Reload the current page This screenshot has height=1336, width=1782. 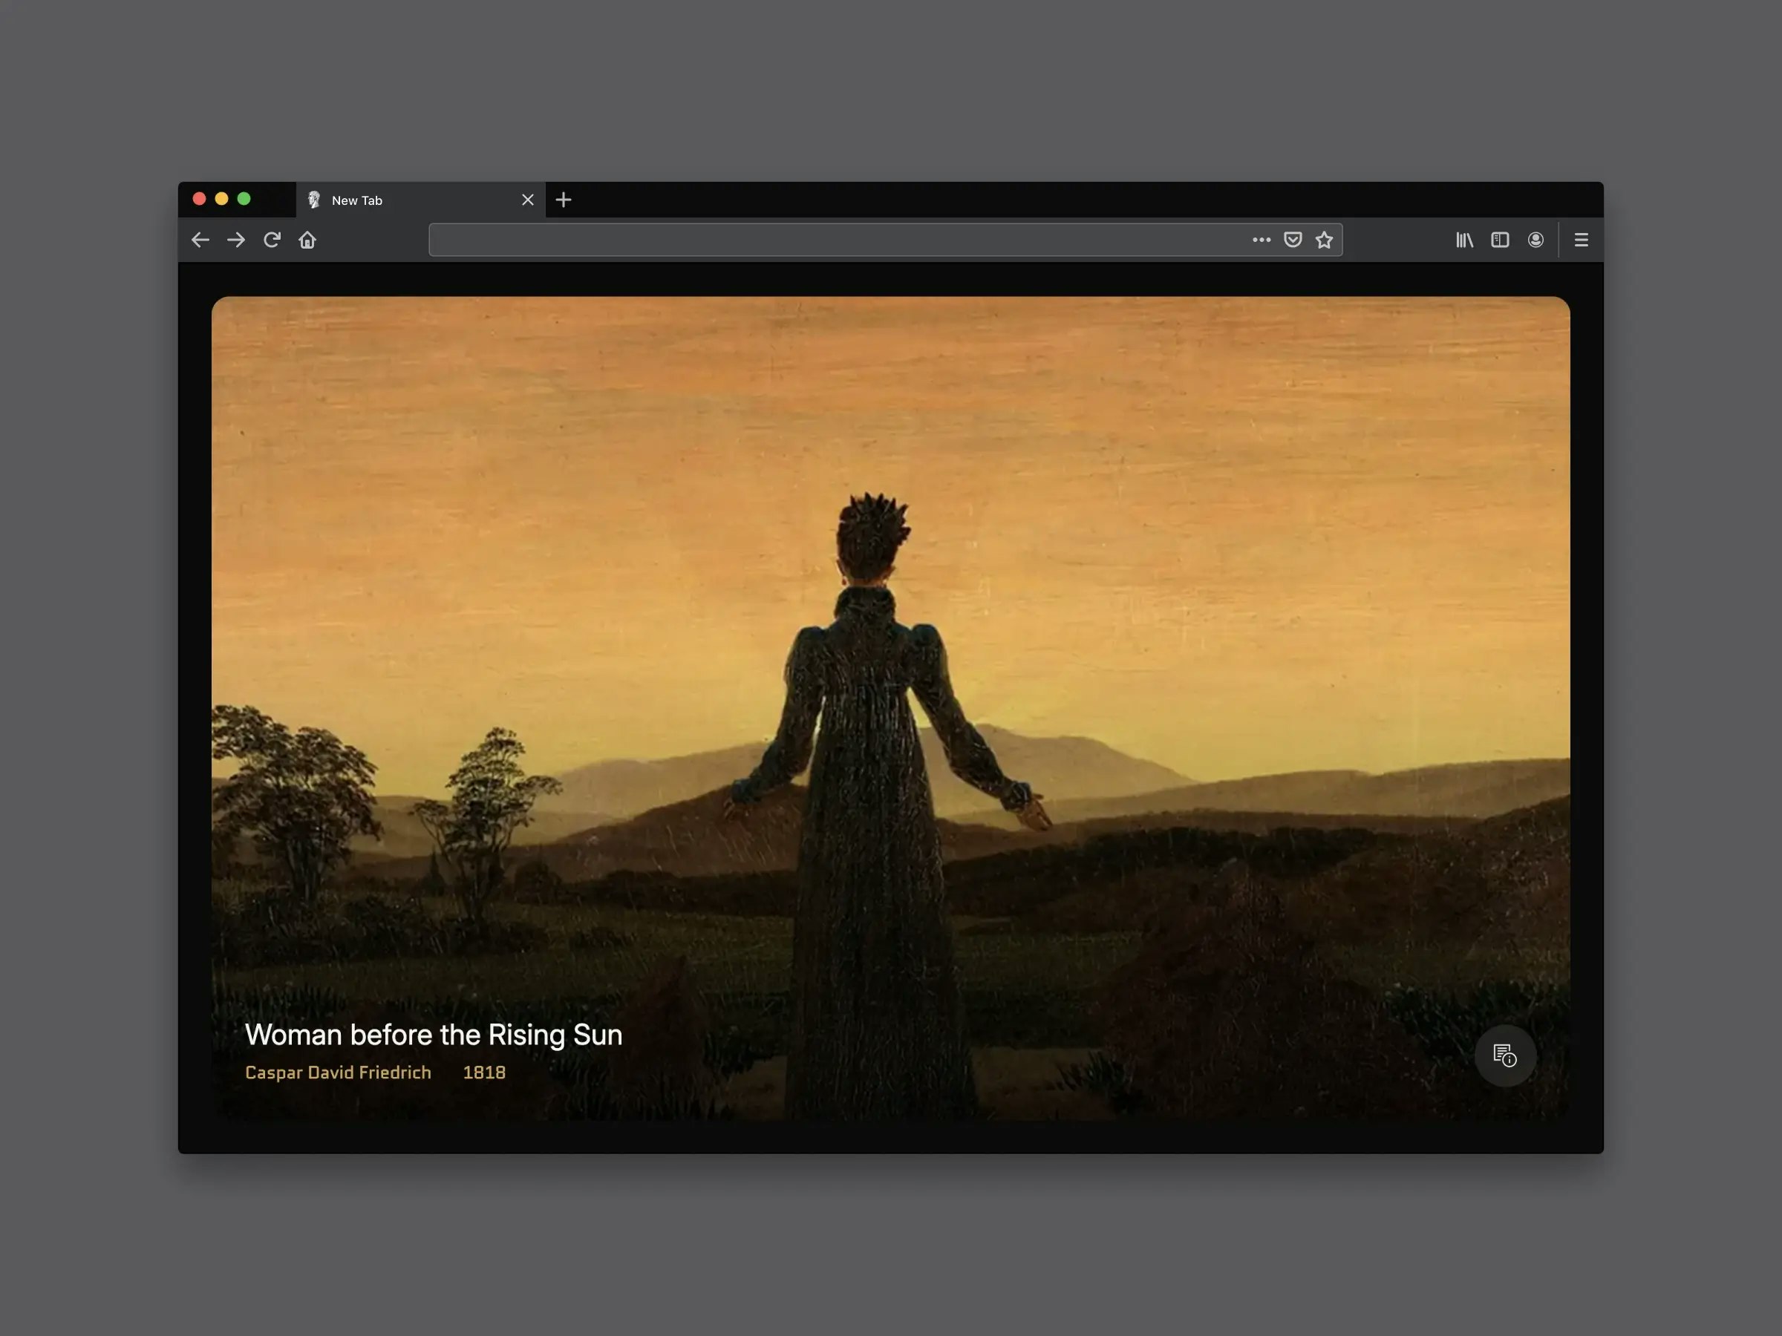(x=272, y=240)
